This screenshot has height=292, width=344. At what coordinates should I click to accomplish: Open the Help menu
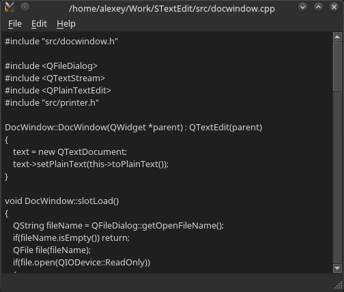[66, 24]
